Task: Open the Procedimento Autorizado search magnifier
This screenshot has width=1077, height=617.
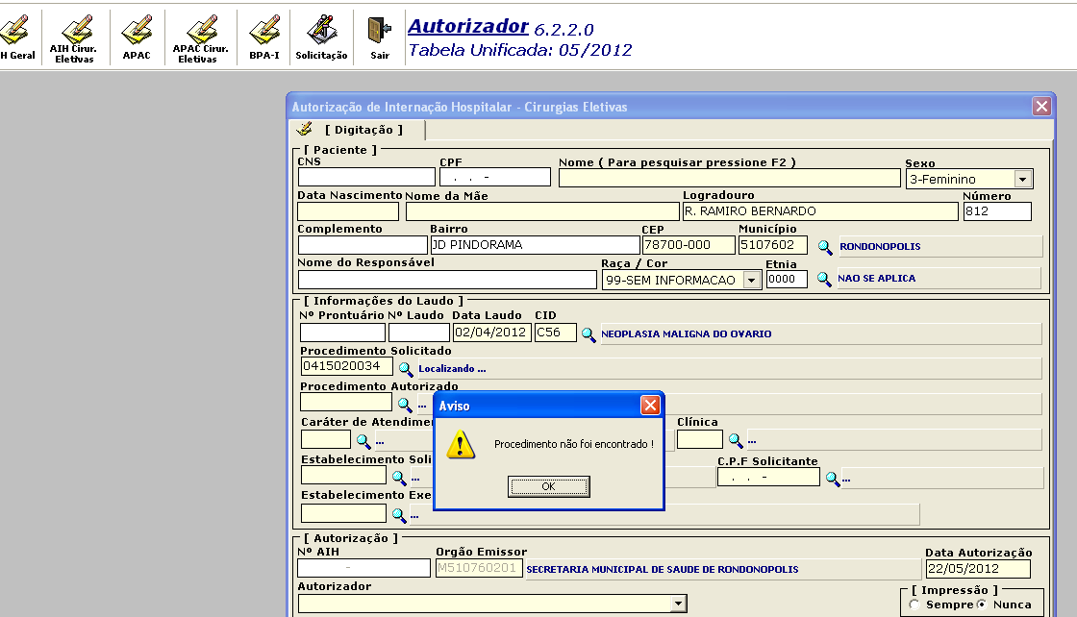Action: pos(405,404)
